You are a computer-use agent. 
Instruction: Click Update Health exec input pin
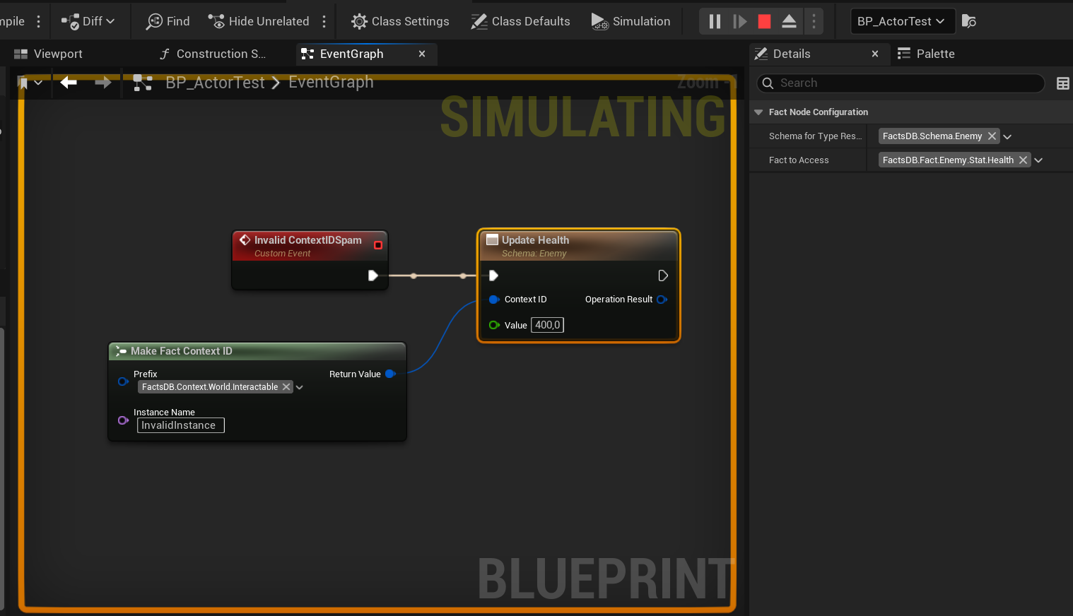tap(493, 276)
